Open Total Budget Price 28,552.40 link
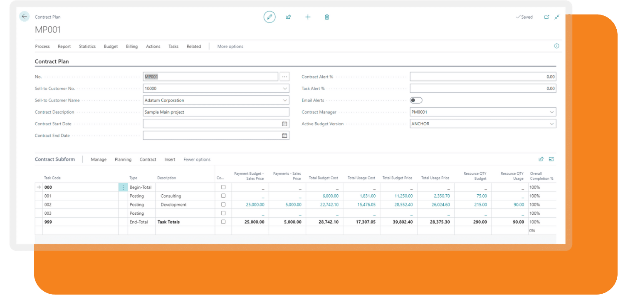The image size is (618, 295). click(x=403, y=205)
